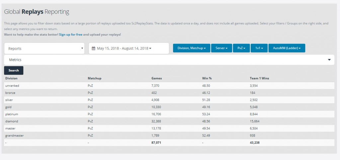Open the 1v1 game type filter
The width and height of the screenshot is (340, 160).
(x=259, y=48)
